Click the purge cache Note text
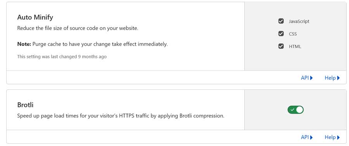Image resolution: width=349 pixels, height=146 pixels. 92,44
